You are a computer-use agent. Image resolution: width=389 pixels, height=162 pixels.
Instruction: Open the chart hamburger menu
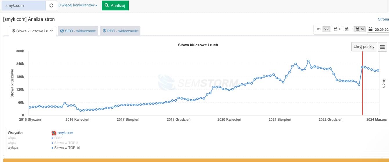383,47
